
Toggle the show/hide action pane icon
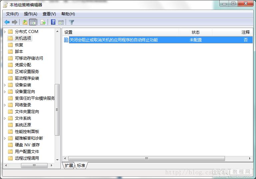pyautogui.click(x=61, y=22)
